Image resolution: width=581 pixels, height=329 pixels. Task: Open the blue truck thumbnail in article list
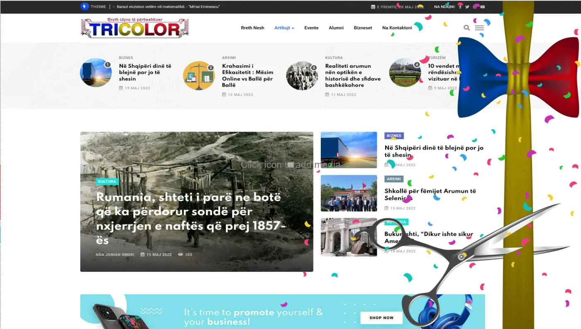(x=349, y=150)
